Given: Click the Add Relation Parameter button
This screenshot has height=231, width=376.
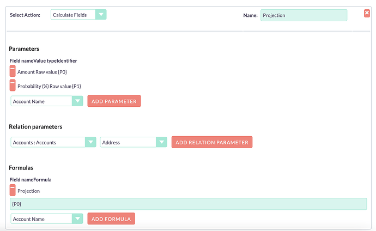Looking at the screenshot, I should coord(212,142).
